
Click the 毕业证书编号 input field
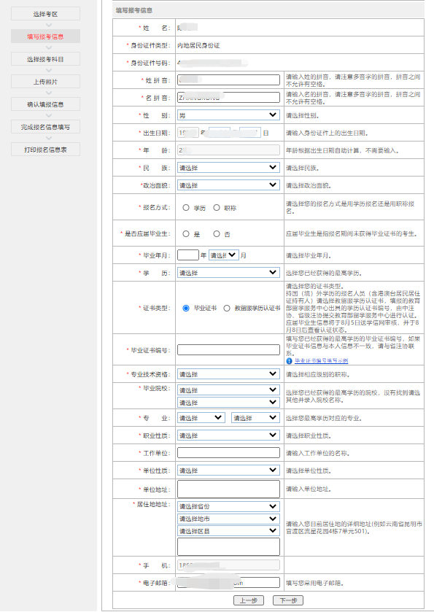[x=228, y=349]
